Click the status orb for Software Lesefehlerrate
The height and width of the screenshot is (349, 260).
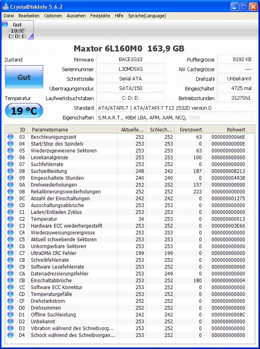pyautogui.click(x=10, y=267)
